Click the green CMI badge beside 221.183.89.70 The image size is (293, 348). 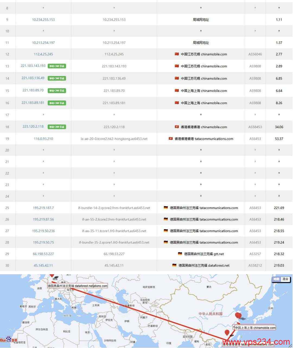coord(57,91)
